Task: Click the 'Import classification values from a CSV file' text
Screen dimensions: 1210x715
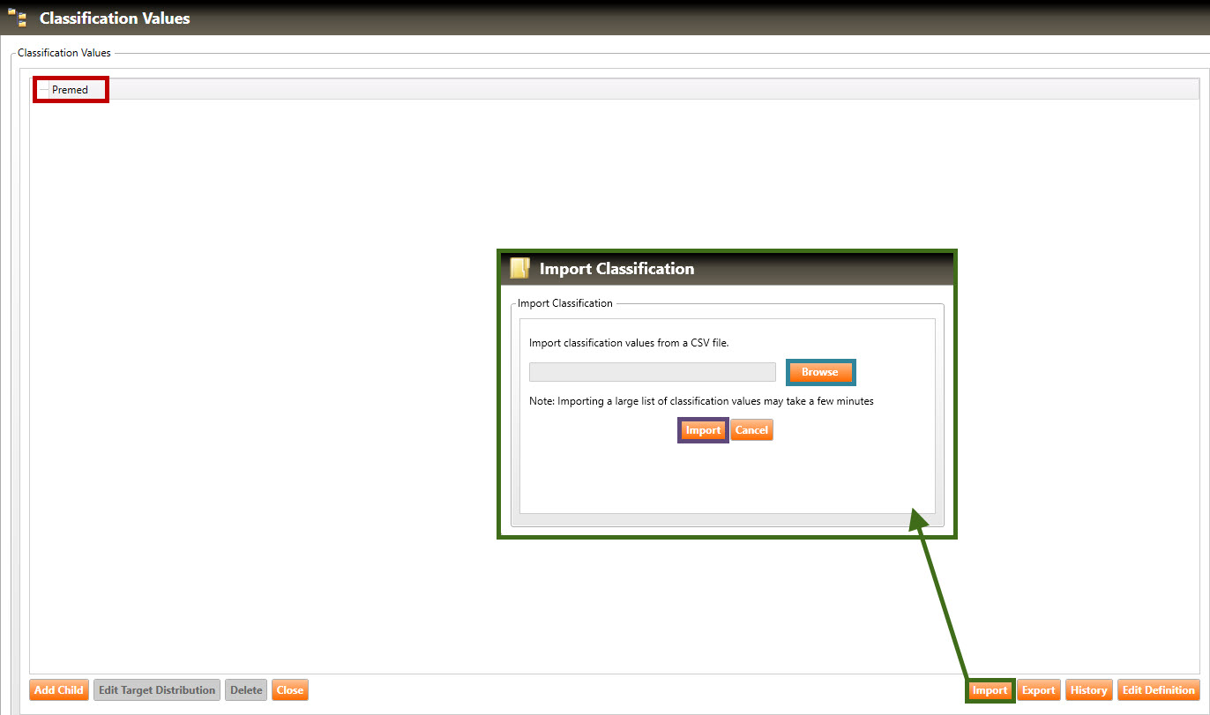Action: coord(629,343)
